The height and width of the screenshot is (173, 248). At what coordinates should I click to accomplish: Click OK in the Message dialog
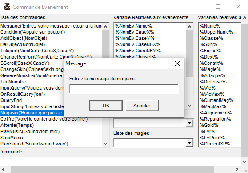(x=106, y=106)
